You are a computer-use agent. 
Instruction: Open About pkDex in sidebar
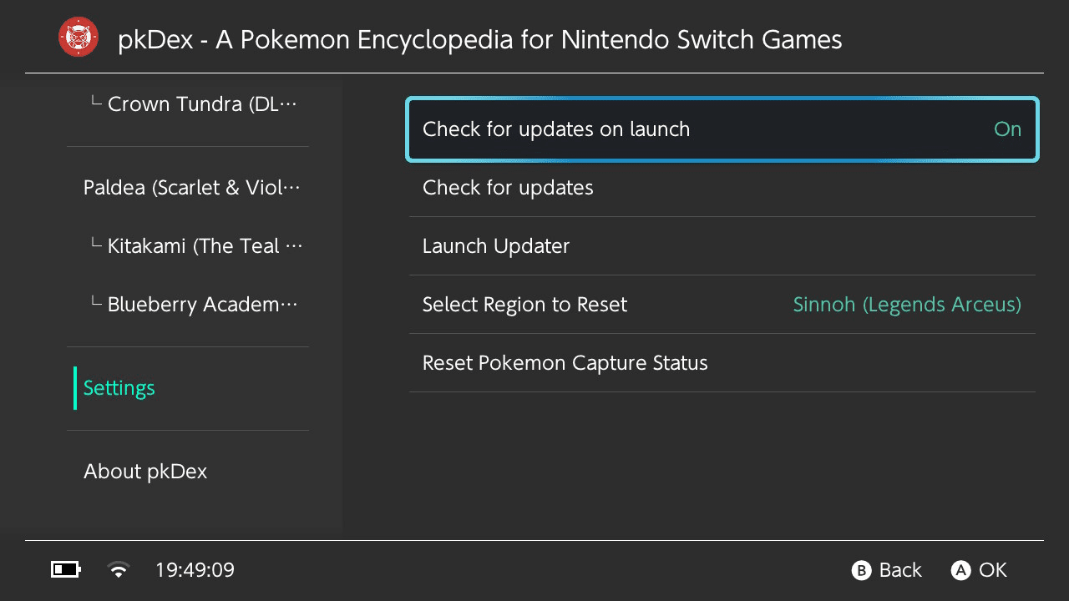click(188, 472)
